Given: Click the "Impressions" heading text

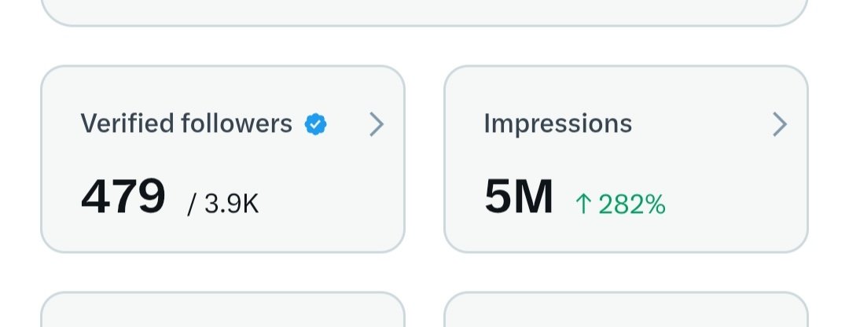Looking at the screenshot, I should point(557,124).
